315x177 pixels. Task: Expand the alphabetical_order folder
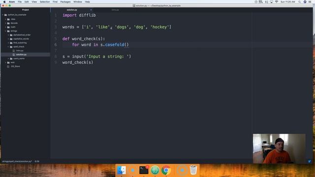[x=8, y=35]
